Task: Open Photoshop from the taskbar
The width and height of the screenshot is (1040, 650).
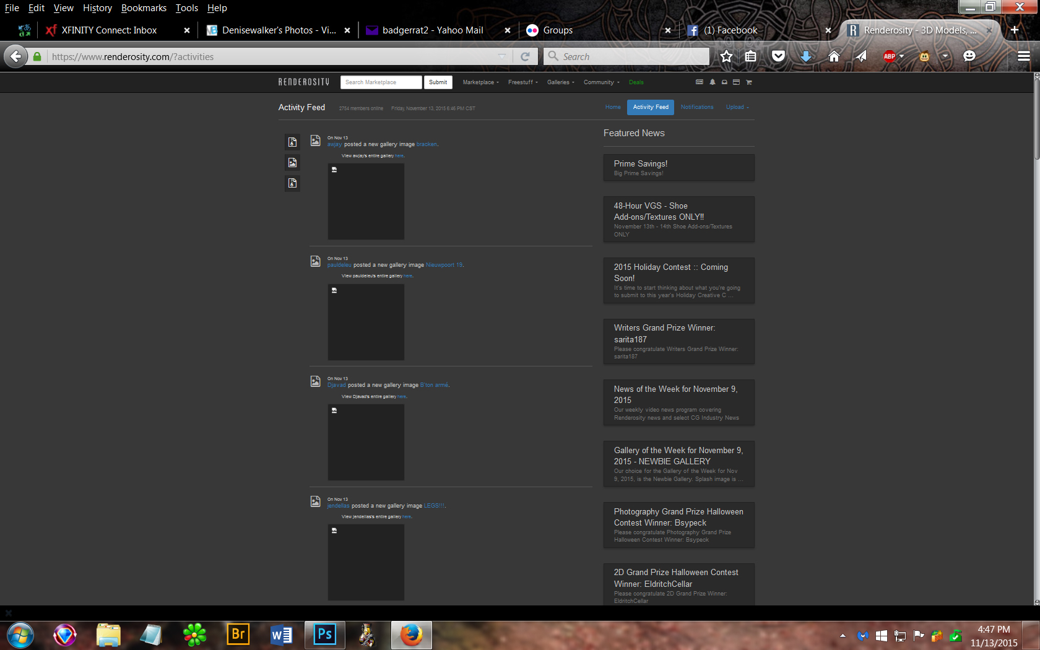Action: coord(325,635)
